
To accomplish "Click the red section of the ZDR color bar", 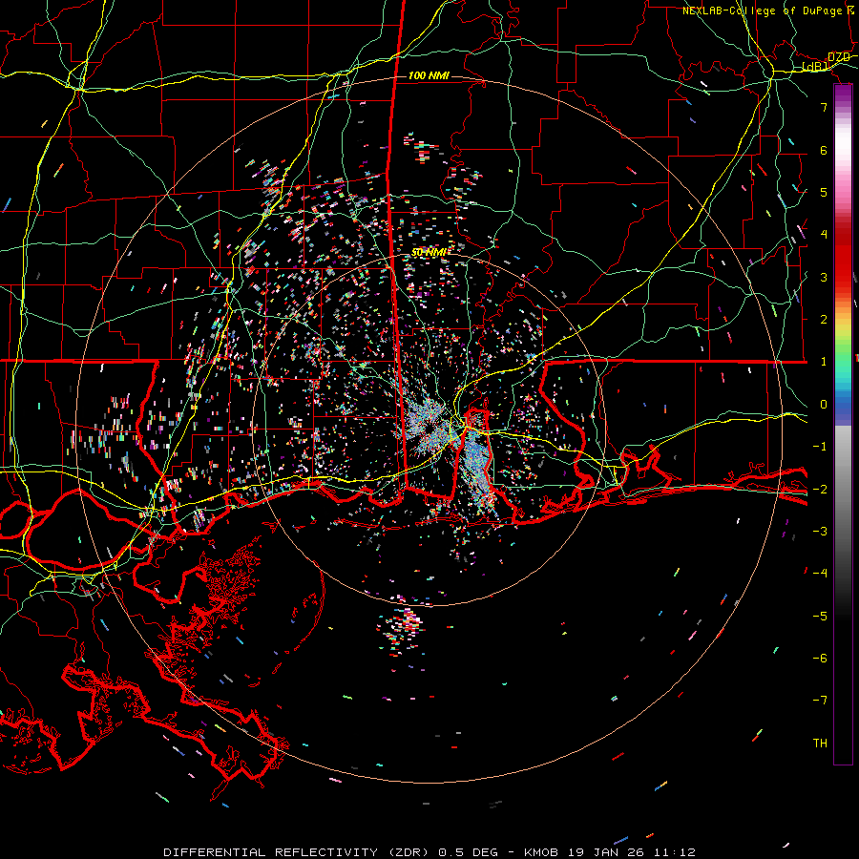I will tap(843, 258).
